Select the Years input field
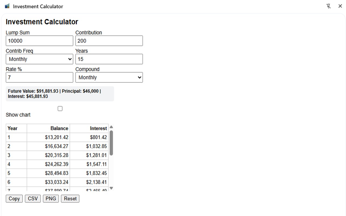The image size is (346, 216). [x=109, y=59]
